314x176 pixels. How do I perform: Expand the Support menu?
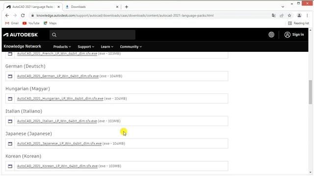86,47
